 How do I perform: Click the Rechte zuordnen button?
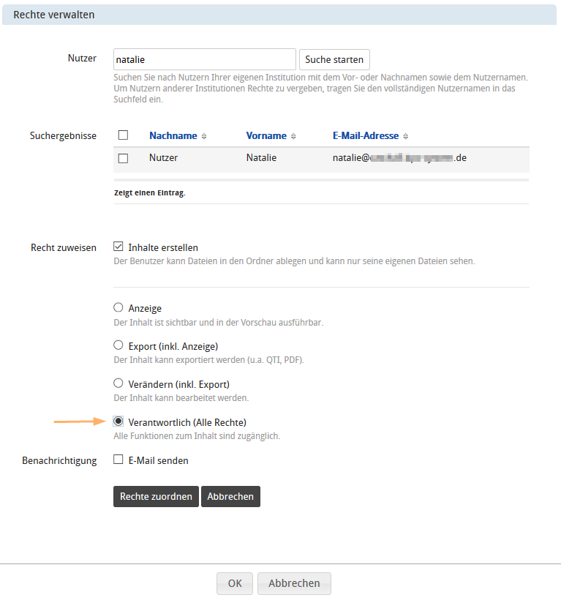(x=156, y=496)
